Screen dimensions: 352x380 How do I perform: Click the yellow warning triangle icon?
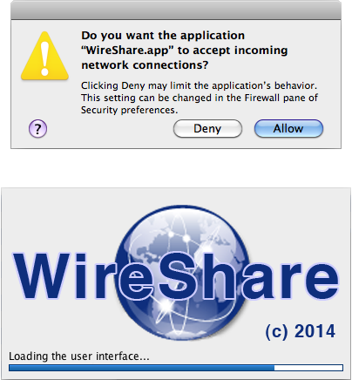tap(44, 56)
